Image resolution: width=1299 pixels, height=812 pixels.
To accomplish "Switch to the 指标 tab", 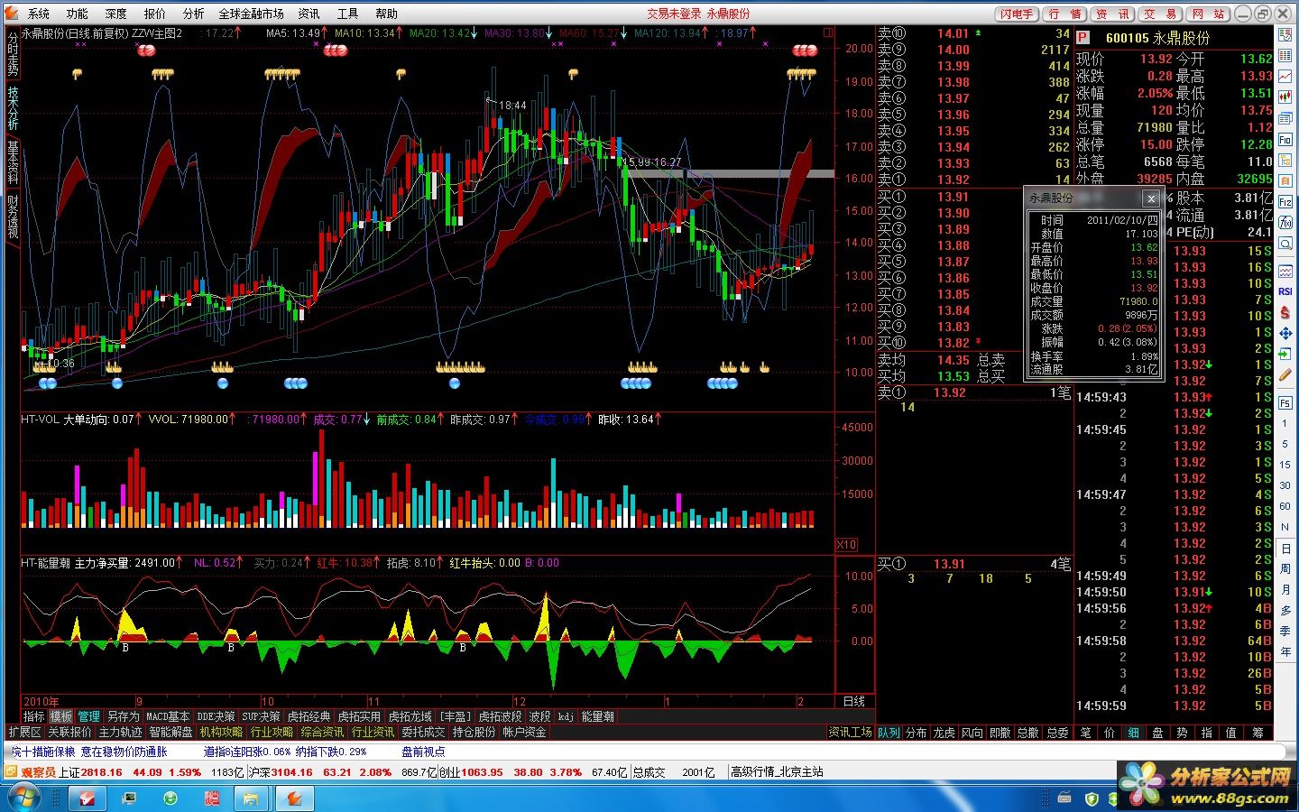I will (x=34, y=716).
